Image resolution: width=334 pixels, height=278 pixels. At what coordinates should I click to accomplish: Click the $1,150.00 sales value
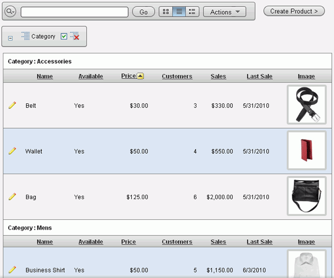(220, 270)
